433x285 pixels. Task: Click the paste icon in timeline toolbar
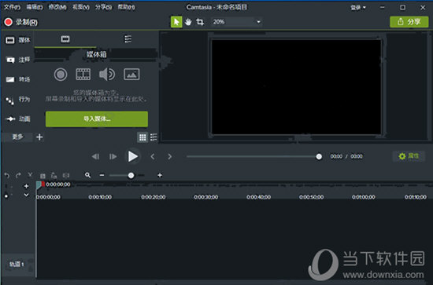tap(54, 176)
